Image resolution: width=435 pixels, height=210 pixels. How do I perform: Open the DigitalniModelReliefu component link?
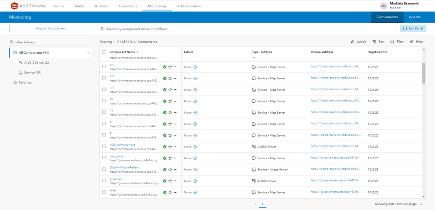[124, 167]
